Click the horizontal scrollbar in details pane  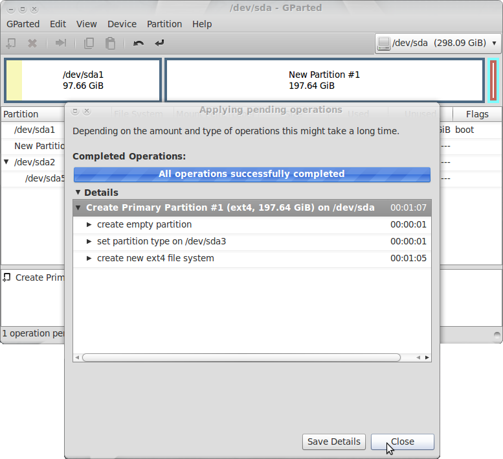pyautogui.click(x=241, y=357)
